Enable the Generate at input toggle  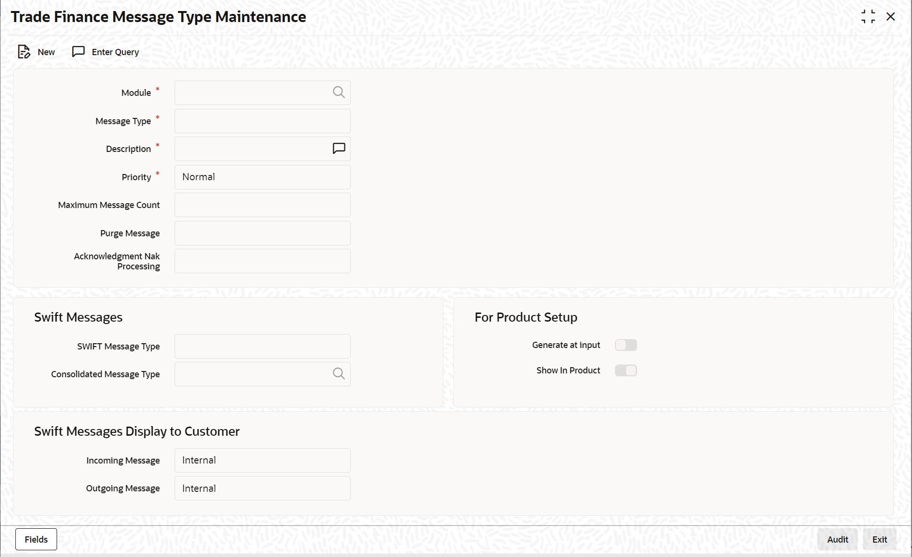pyautogui.click(x=626, y=345)
